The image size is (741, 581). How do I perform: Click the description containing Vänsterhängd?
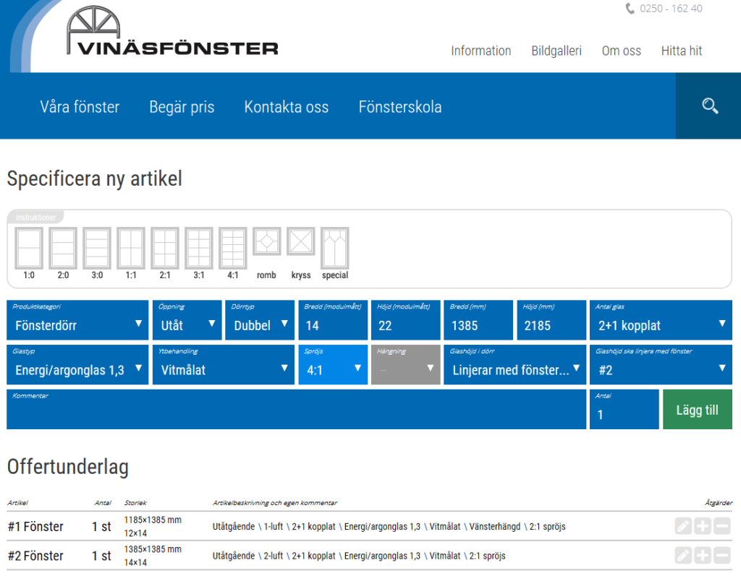389,526
